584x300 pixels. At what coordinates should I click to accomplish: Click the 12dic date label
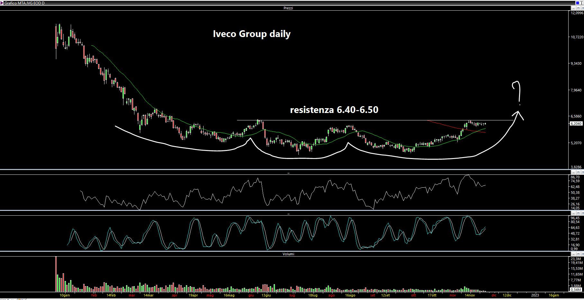[x=507, y=295]
